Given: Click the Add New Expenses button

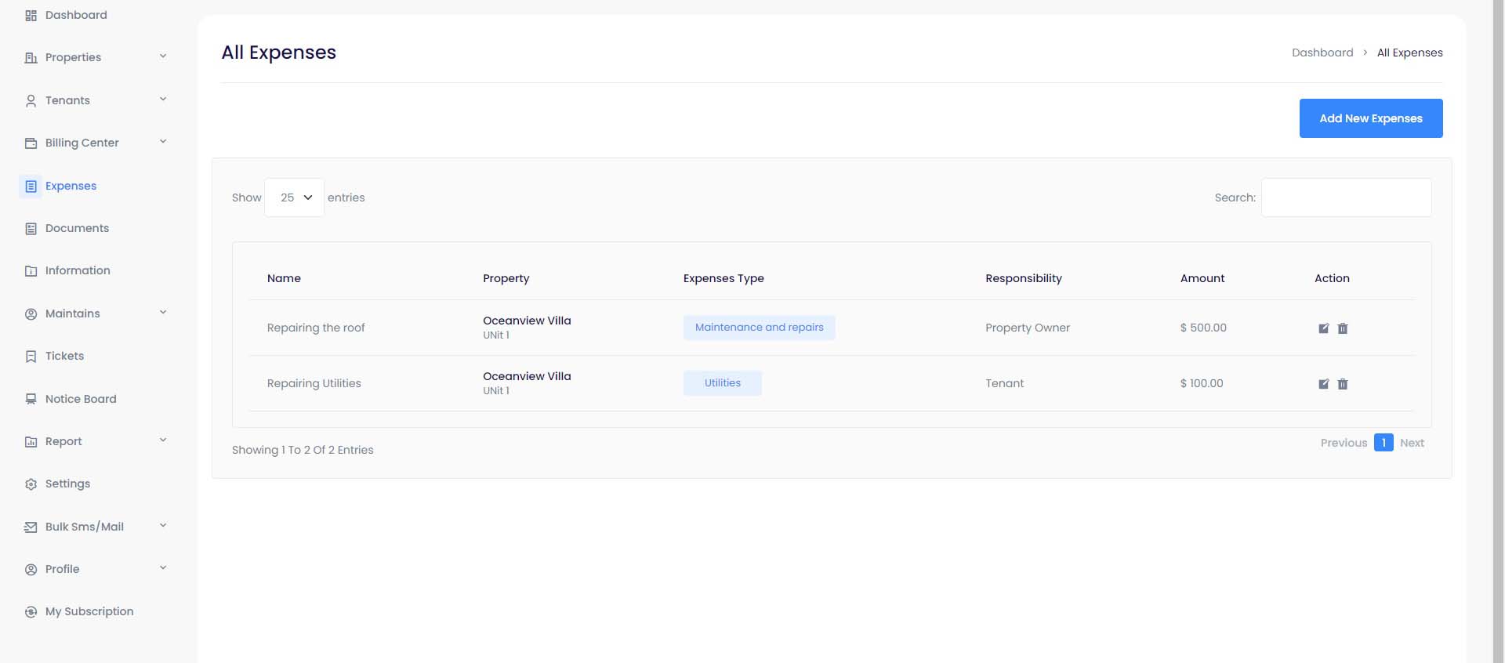Looking at the screenshot, I should pos(1370,118).
